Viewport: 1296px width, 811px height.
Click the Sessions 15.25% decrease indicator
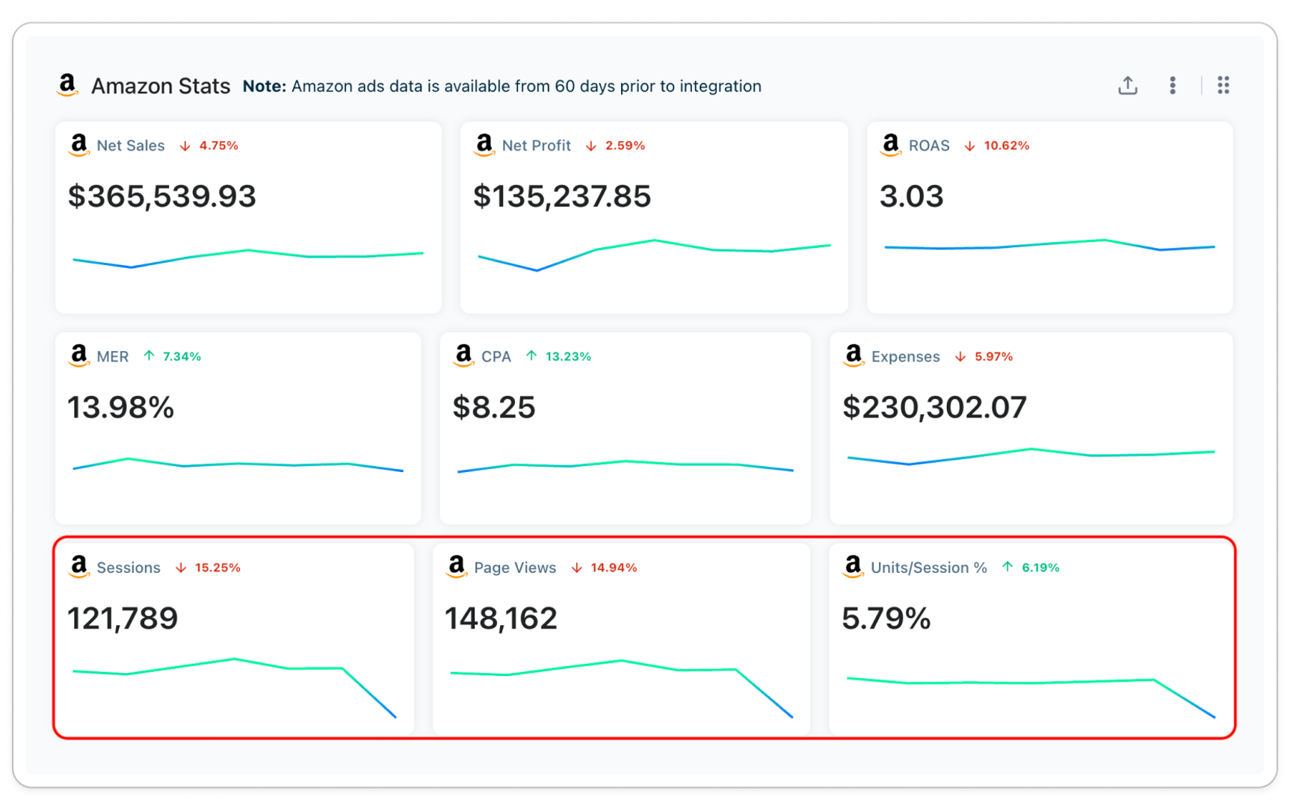[208, 568]
